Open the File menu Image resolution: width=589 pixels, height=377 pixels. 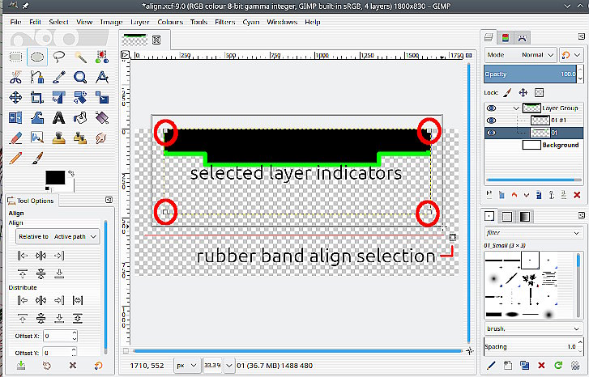click(x=15, y=22)
